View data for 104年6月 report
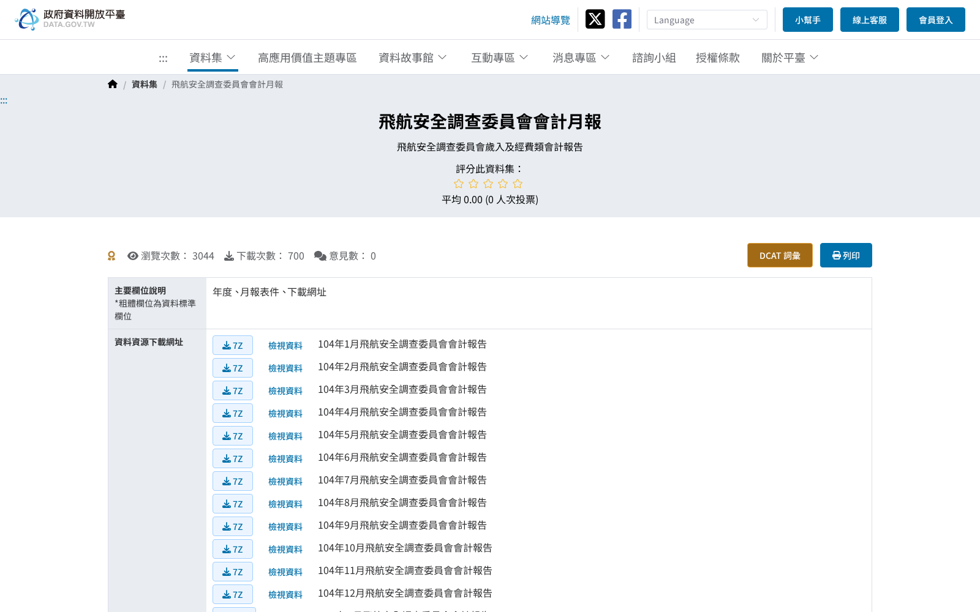This screenshot has height=612, width=980. 285,459
